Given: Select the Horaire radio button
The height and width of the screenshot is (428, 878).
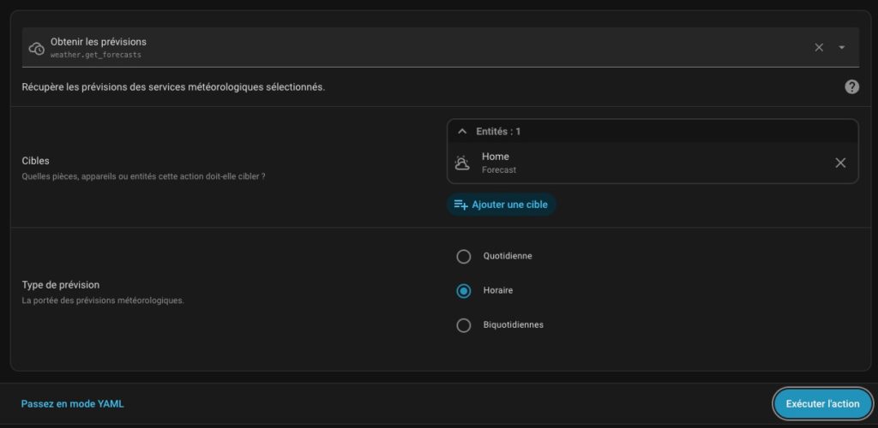Looking at the screenshot, I should coord(464,291).
